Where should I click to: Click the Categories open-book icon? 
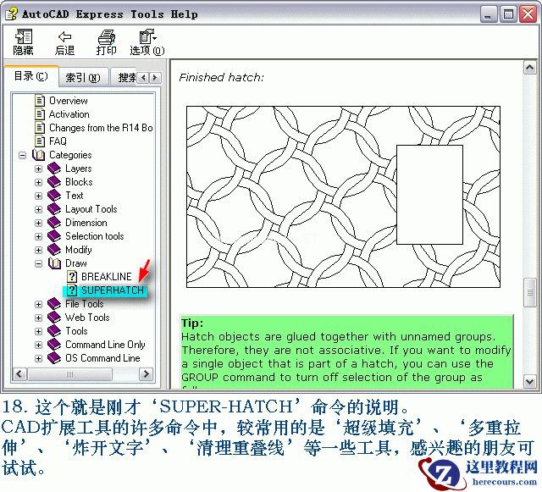39,155
